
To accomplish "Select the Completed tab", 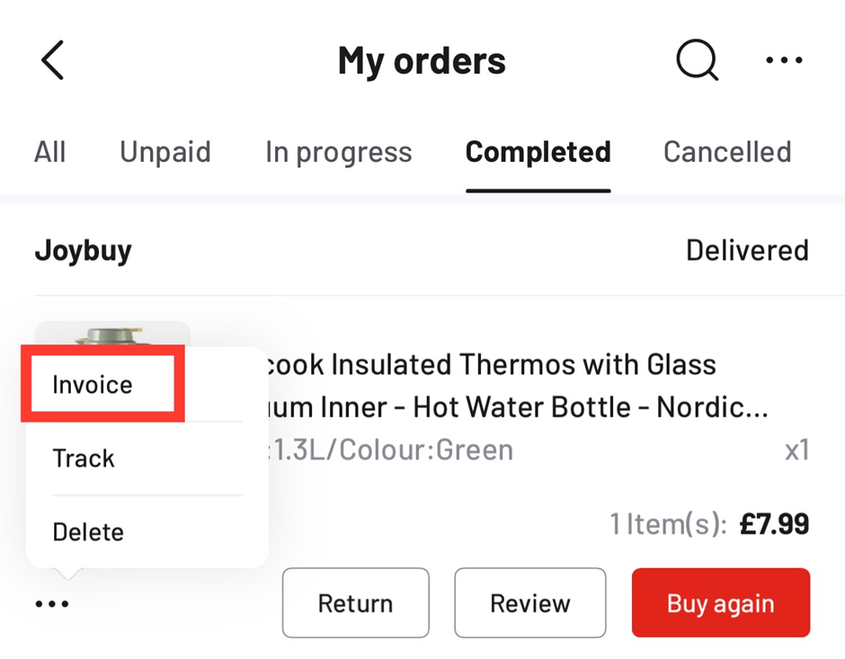I will pyautogui.click(x=538, y=152).
